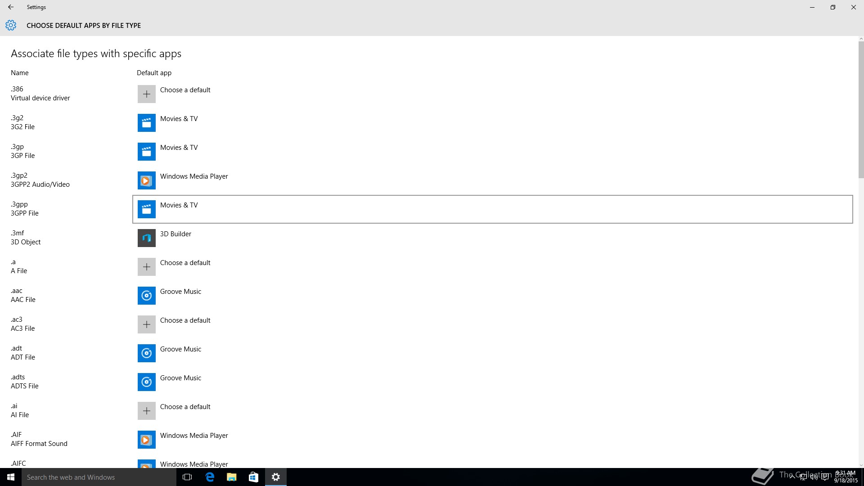
Task: Click the Windows Media Player icon for .3gp2
Action: [146, 180]
